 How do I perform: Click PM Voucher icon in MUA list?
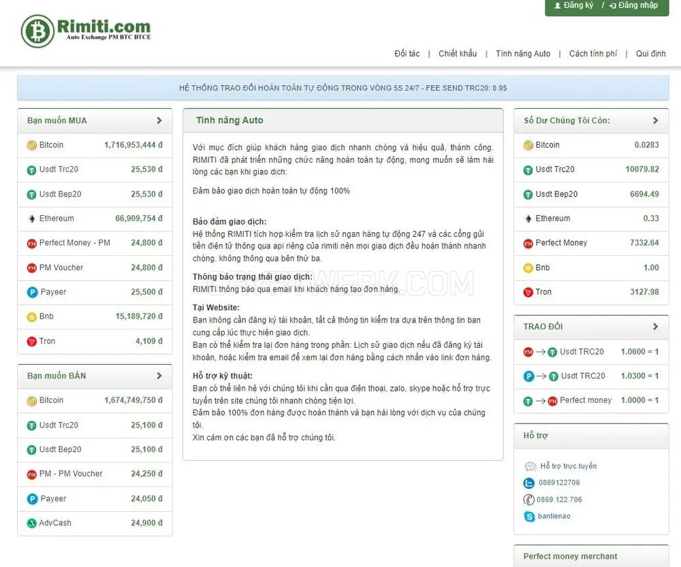coord(32,268)
